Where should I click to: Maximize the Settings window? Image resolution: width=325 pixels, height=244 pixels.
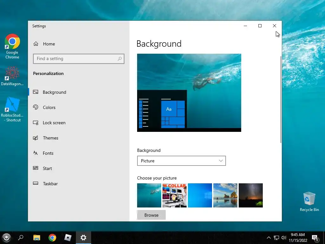[x=260, y=26]
